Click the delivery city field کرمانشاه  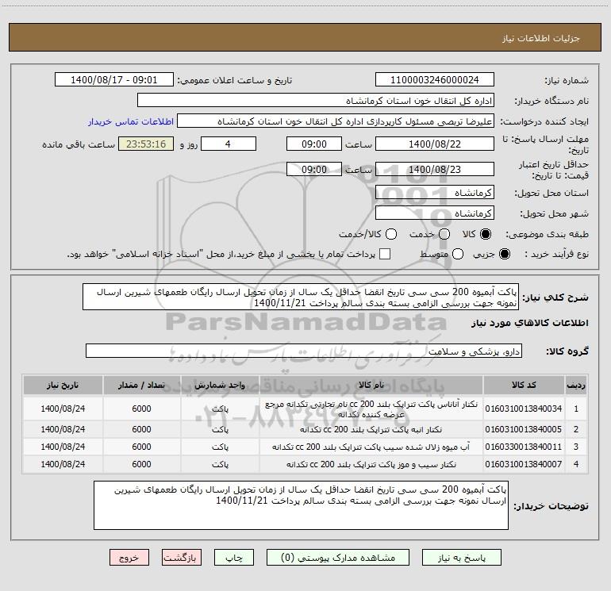pyautogui.click(x=435, y=213)
